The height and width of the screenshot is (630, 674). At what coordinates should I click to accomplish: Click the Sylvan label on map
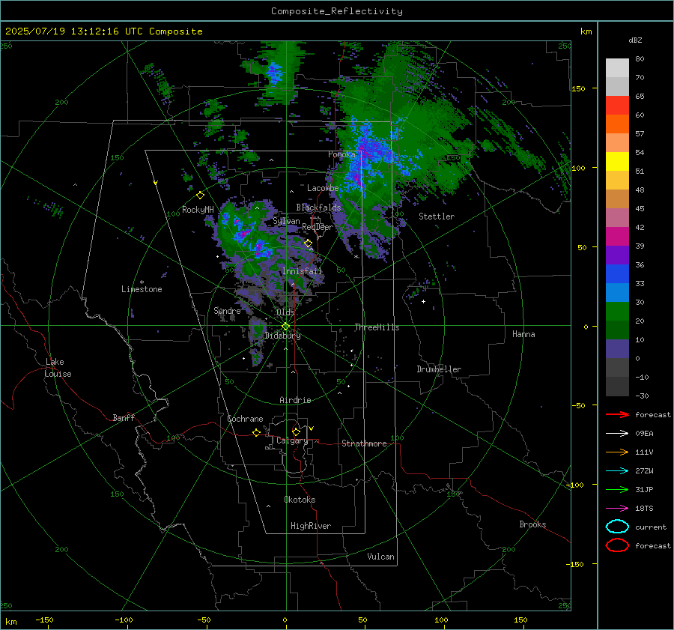286,221
